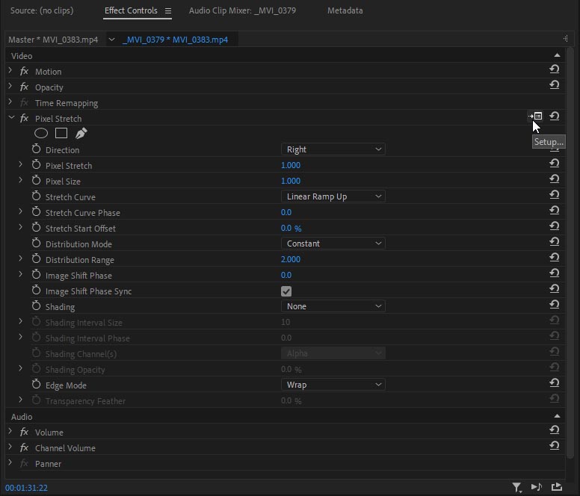Create ellipse mask for Pixel Stretch
580x496 pixels.
tap(41, 133)
